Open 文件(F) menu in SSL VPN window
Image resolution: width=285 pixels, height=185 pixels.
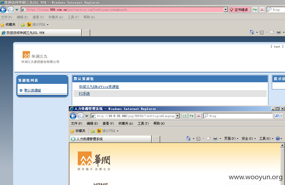click(x=7, y=17)
